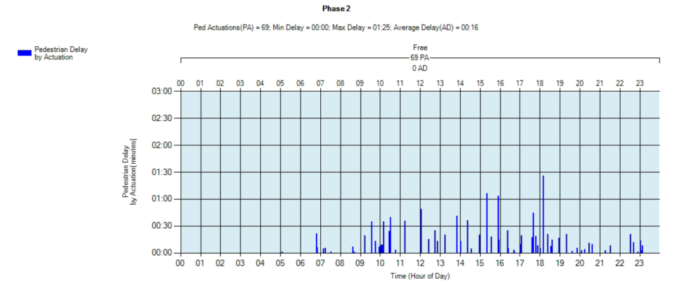
Task: Click the bottom axis hour label '15'
Action: tap(480, 262)
